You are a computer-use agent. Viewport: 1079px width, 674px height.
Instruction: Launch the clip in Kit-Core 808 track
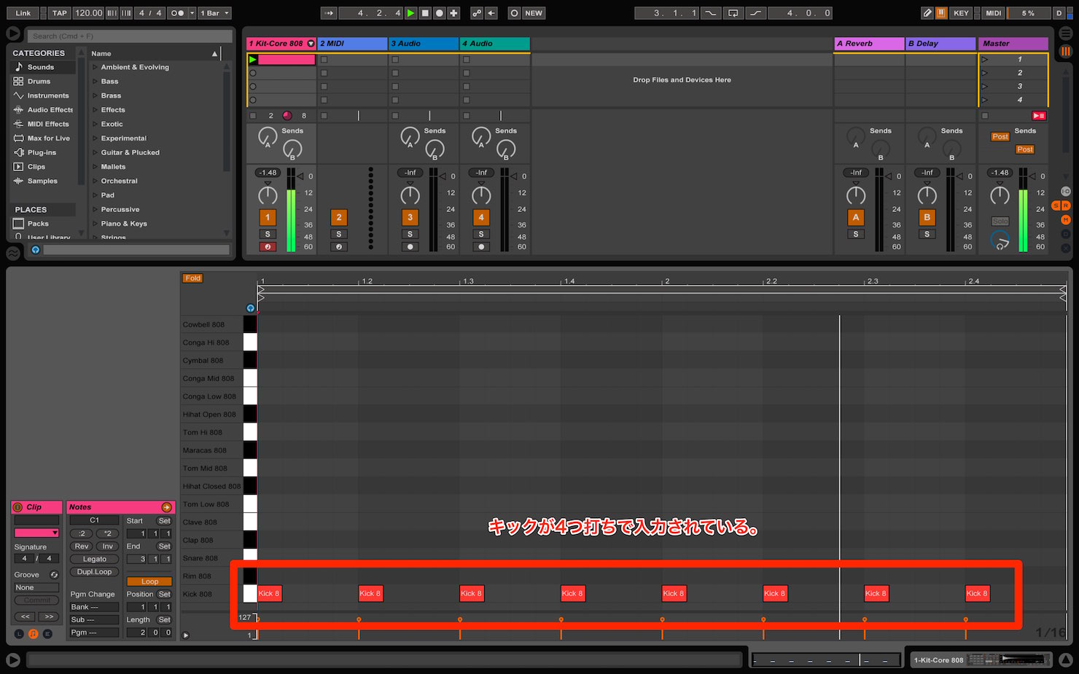click(x=252, y=60)
